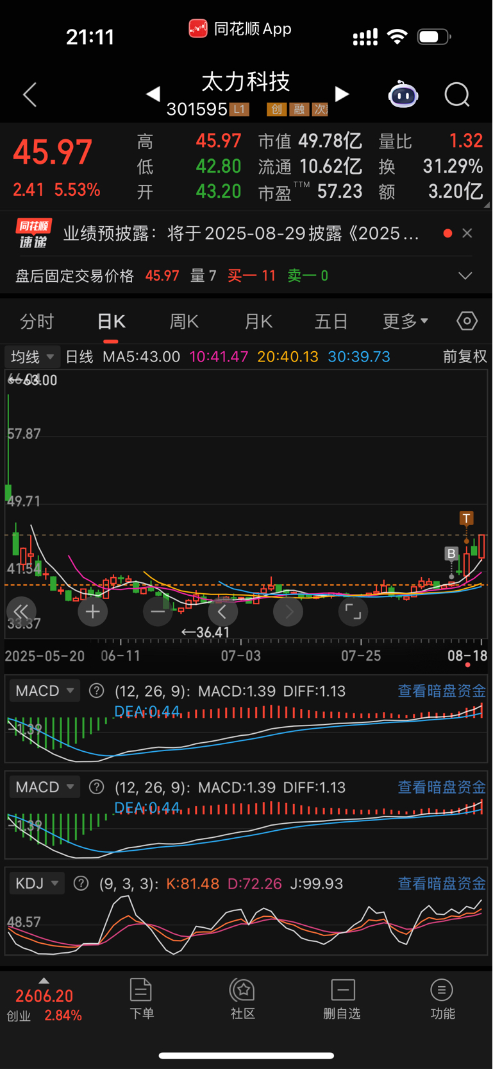Switch to 月K chart tab
The width and height of the screenshot is (493, 1069).
[x=258, y=321]
